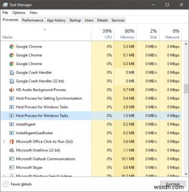Select the Microsoft Skype row name

pyautogui.click(x=29, y=168)
